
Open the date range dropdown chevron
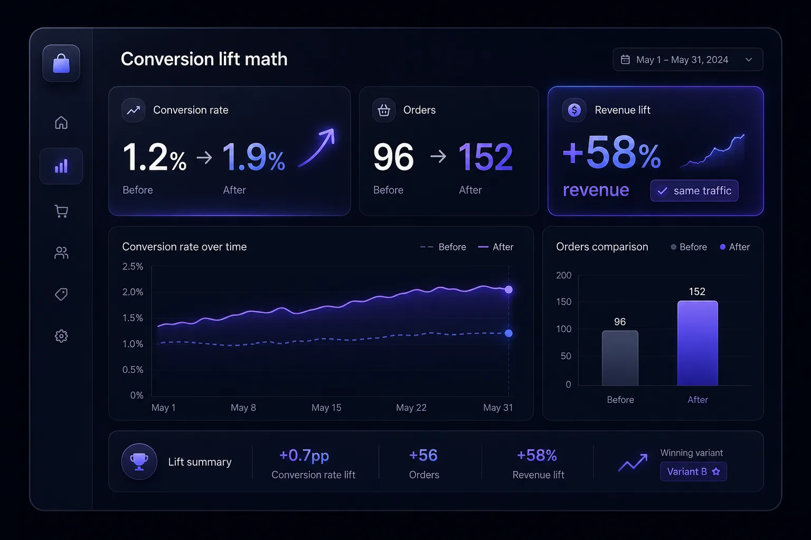pos(749,60)
